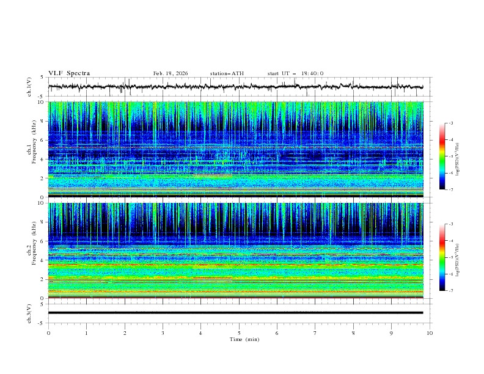Click the VLF Spectra title text
The height and width of the screenshot is (374, 484).
[69, 73]
